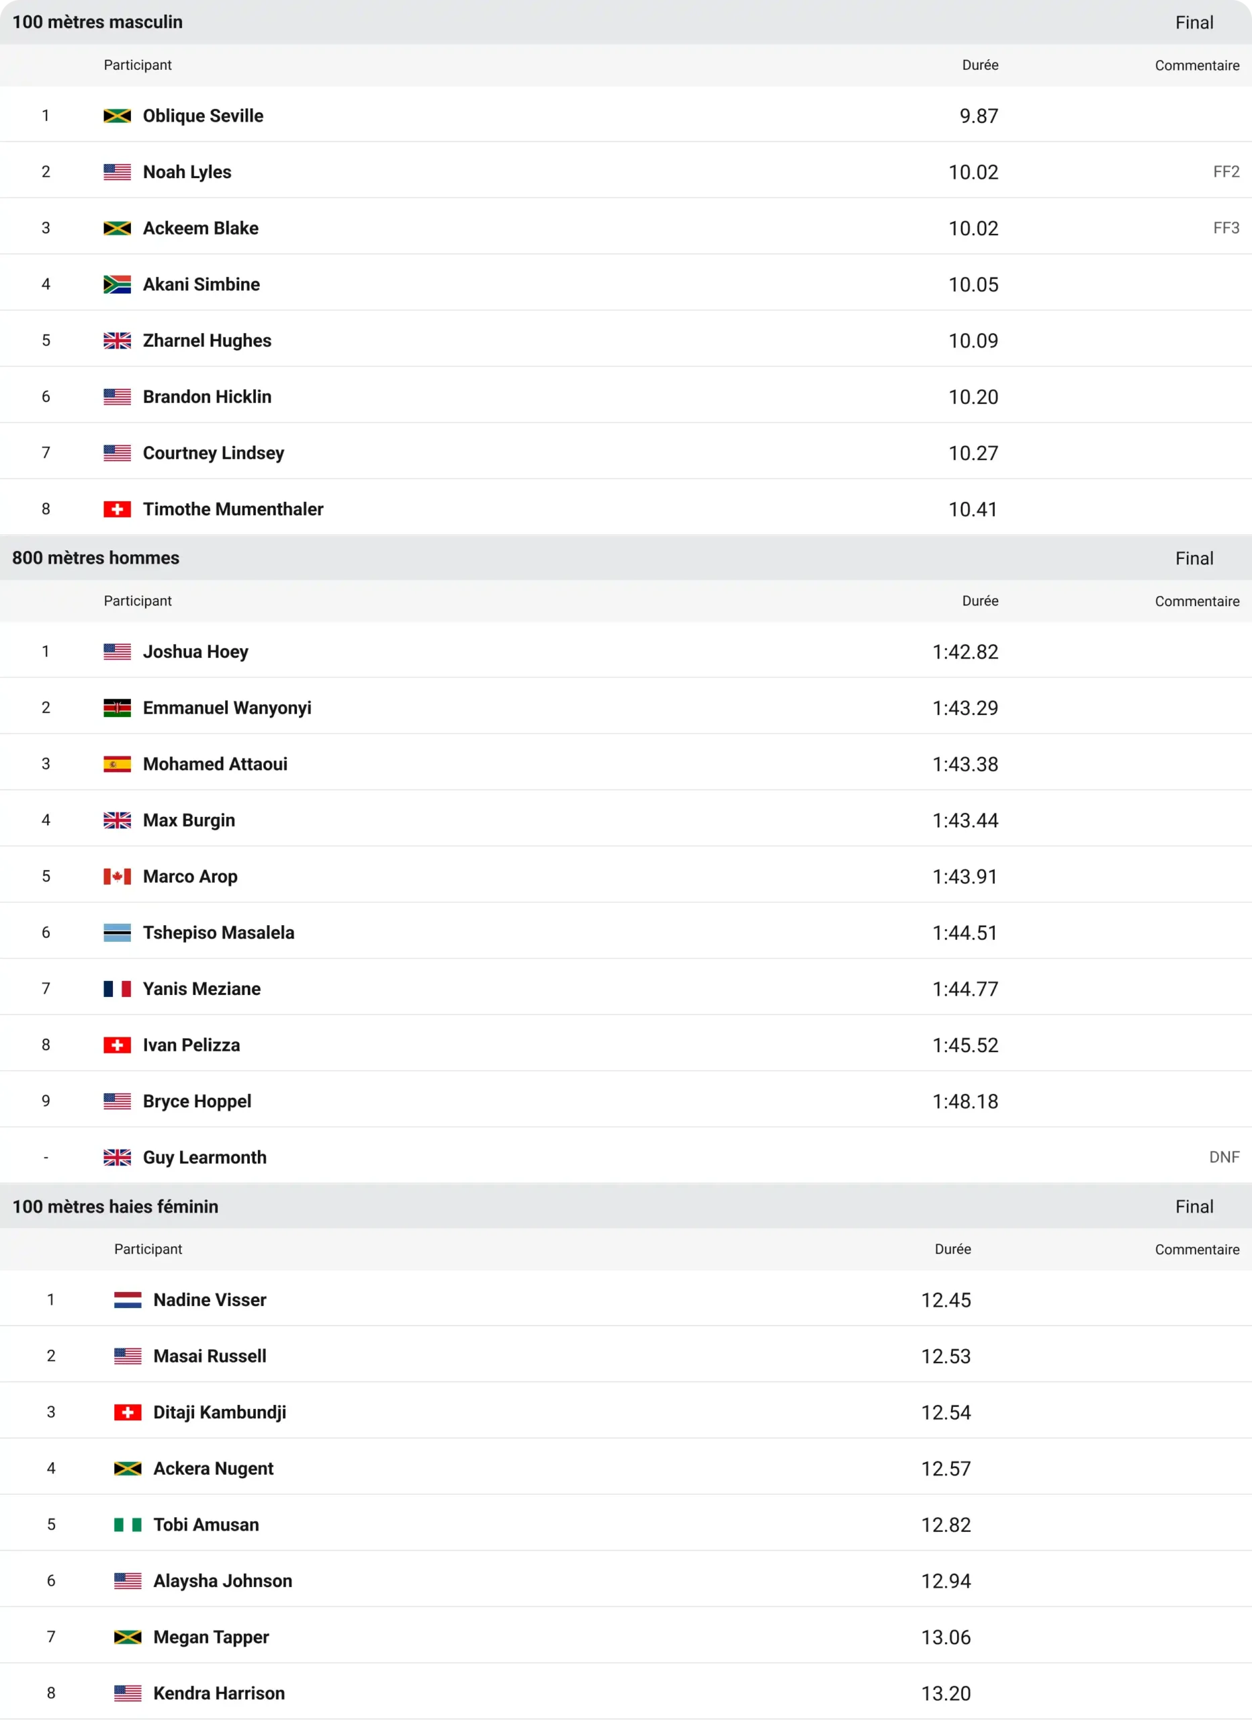The image size is (1252, 1720).
Task: Click the FF2 comment on Noah Lyles row
Action: [1226, 172]
